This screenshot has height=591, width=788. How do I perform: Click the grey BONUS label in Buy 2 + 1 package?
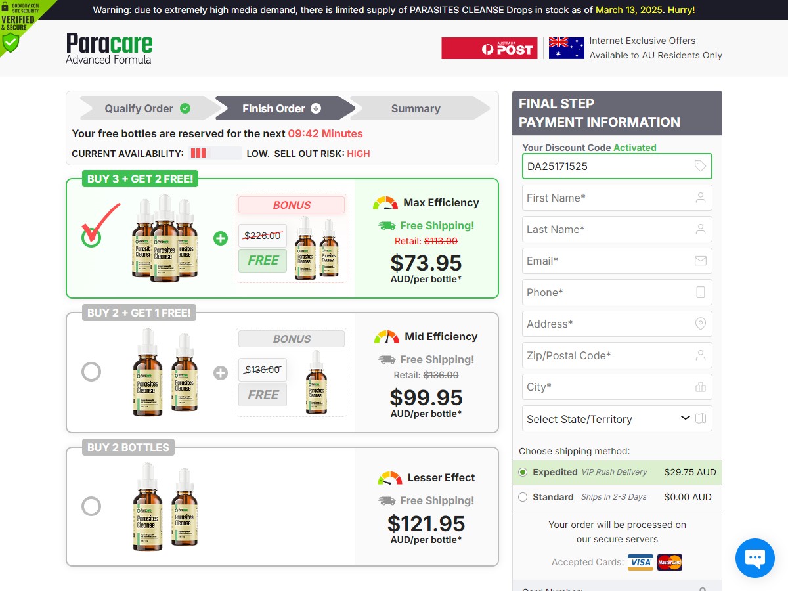(292, 339)
